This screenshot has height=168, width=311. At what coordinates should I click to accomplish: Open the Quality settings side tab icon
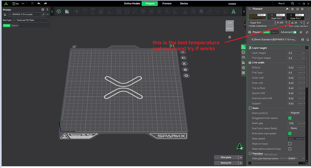click(x=243, y=47)
